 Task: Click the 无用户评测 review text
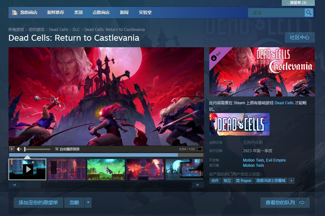click(253, 142)
